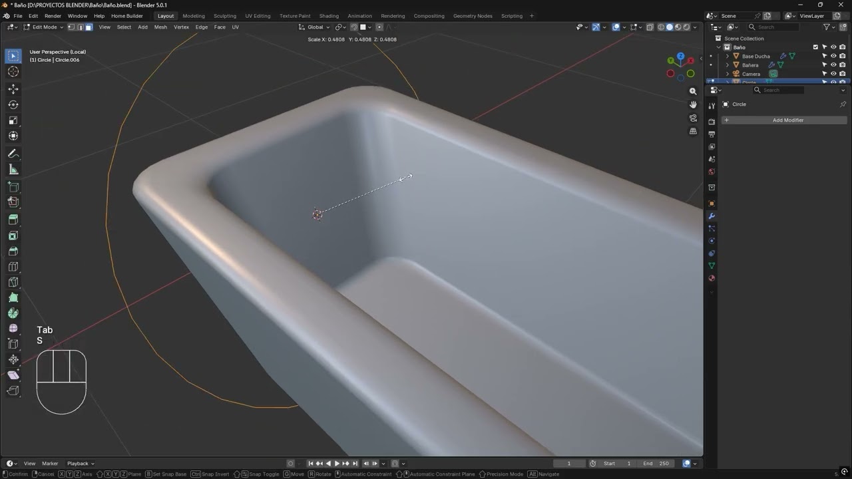Switch perspective/orthographic with the grid icon
Viewport: 852px width, 479px height.
click(x=693, y=131)
